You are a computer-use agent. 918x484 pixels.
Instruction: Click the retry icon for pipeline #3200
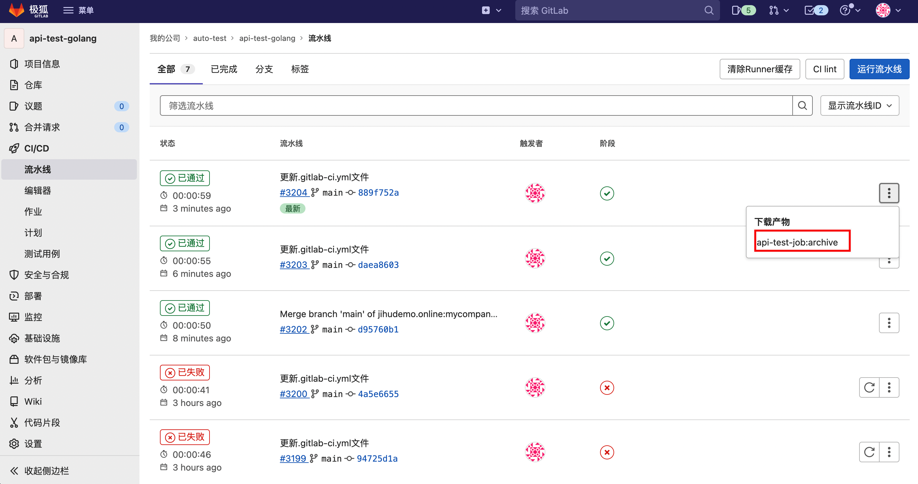pyautogui.click(x=869, y=387)
